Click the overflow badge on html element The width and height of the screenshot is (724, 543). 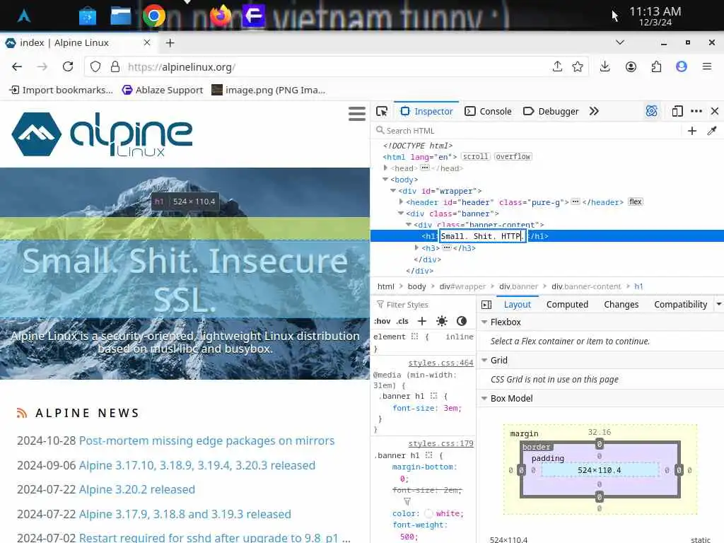(513, 156)
